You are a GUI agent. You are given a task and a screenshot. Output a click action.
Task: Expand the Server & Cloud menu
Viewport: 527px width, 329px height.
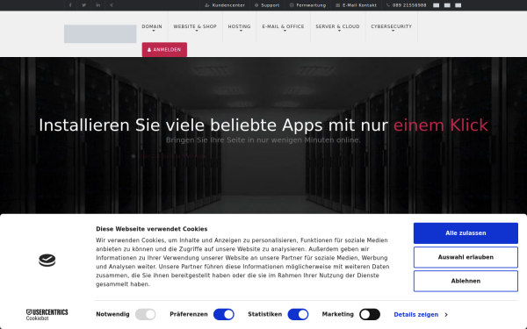337,27
